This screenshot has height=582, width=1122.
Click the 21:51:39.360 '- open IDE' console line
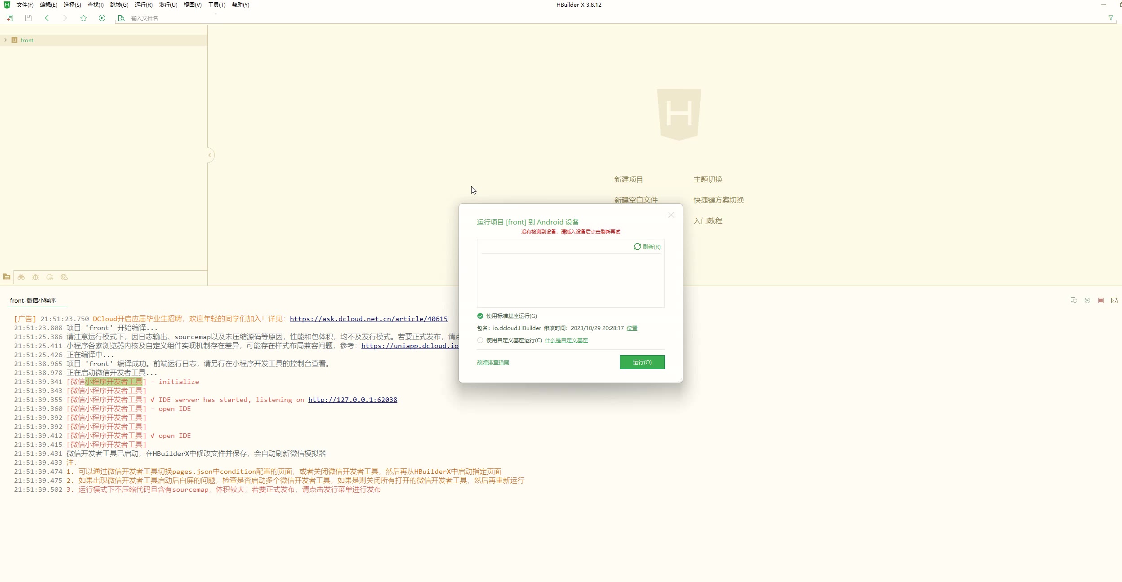(x=102, y=409)
